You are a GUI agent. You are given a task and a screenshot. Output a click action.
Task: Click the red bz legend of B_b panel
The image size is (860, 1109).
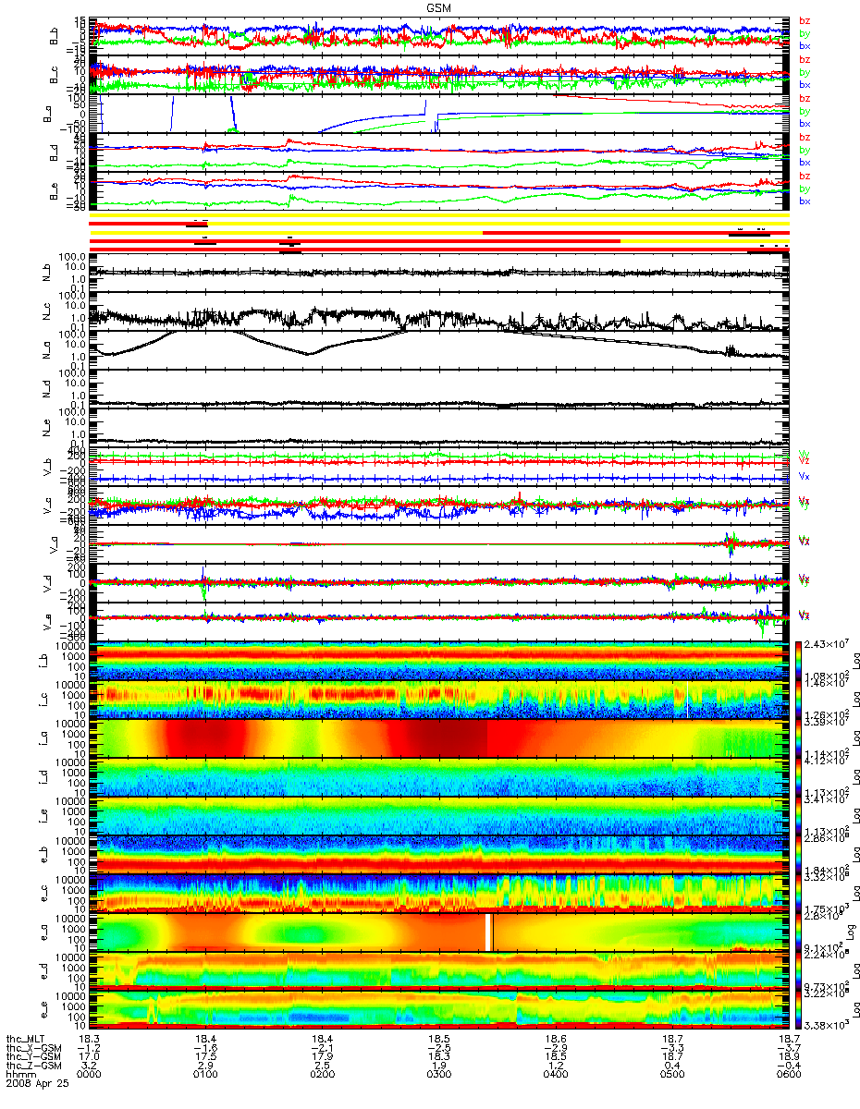pyautogui.click(x=805, y=21)
